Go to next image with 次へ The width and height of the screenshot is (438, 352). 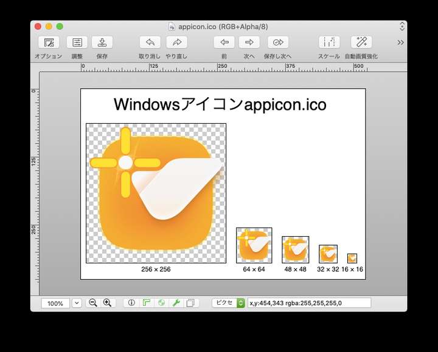[x=249, y=42]
